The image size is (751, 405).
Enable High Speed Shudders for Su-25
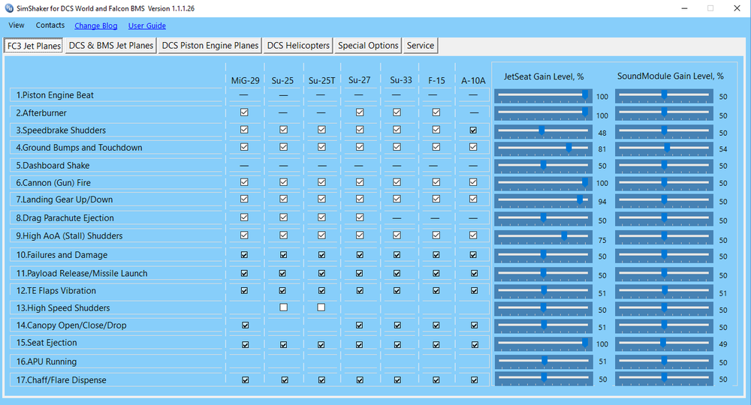pyautogui.click(x=284, y=307)
